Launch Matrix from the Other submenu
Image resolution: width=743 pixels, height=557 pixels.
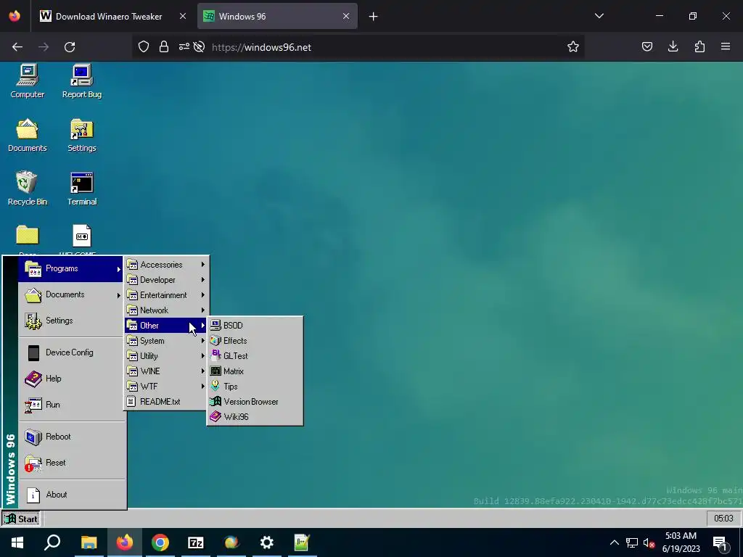pos(255,371)
